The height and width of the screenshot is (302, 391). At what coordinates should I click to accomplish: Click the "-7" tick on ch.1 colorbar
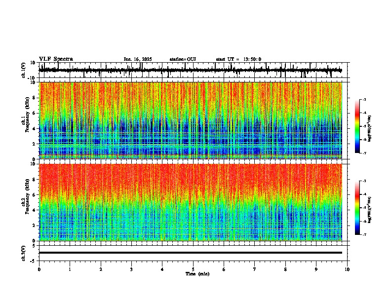click(x=364, y=153)
